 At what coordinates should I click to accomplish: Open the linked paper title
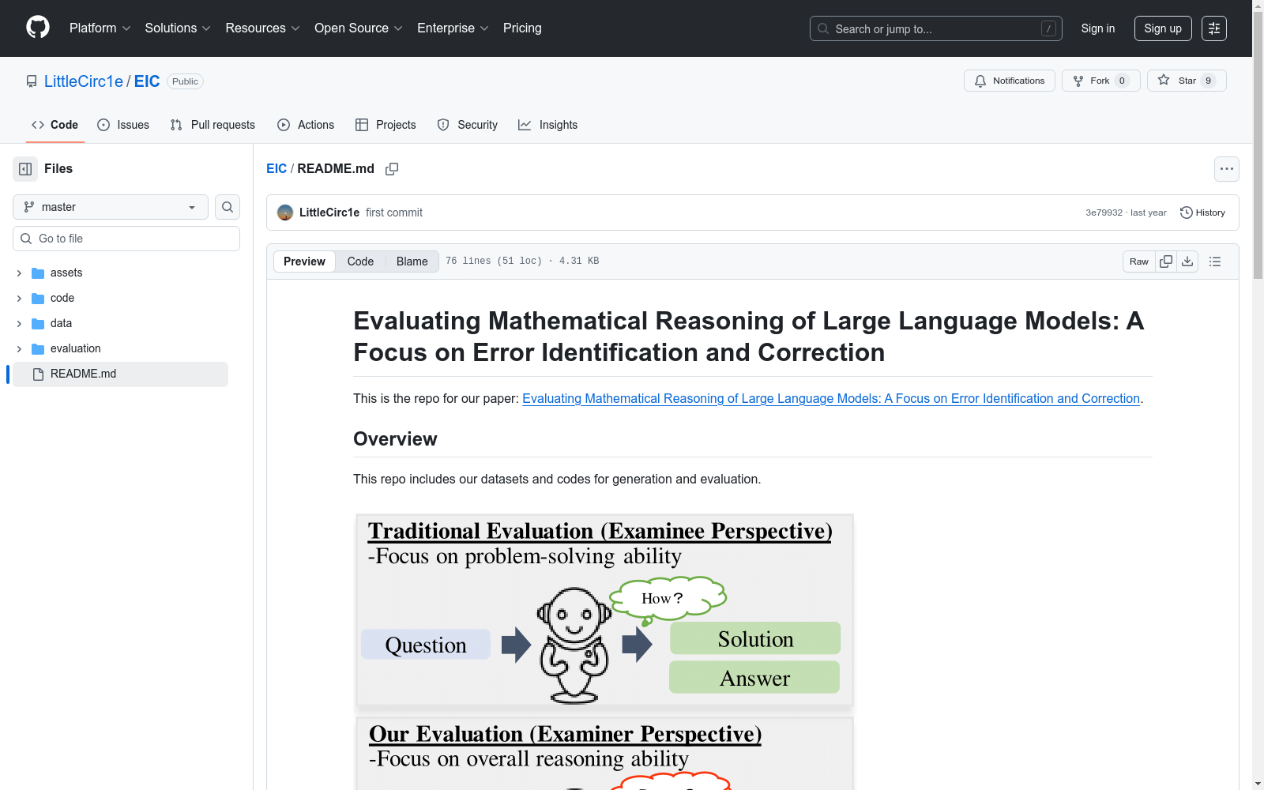[x=831, y=399]
